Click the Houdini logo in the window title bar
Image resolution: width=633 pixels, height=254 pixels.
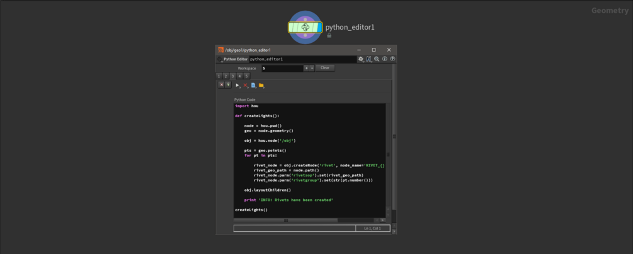coord(220,50)
